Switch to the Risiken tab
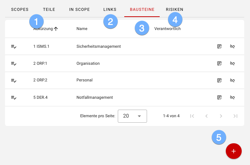 pyautogui.click(x=174, y=9)
